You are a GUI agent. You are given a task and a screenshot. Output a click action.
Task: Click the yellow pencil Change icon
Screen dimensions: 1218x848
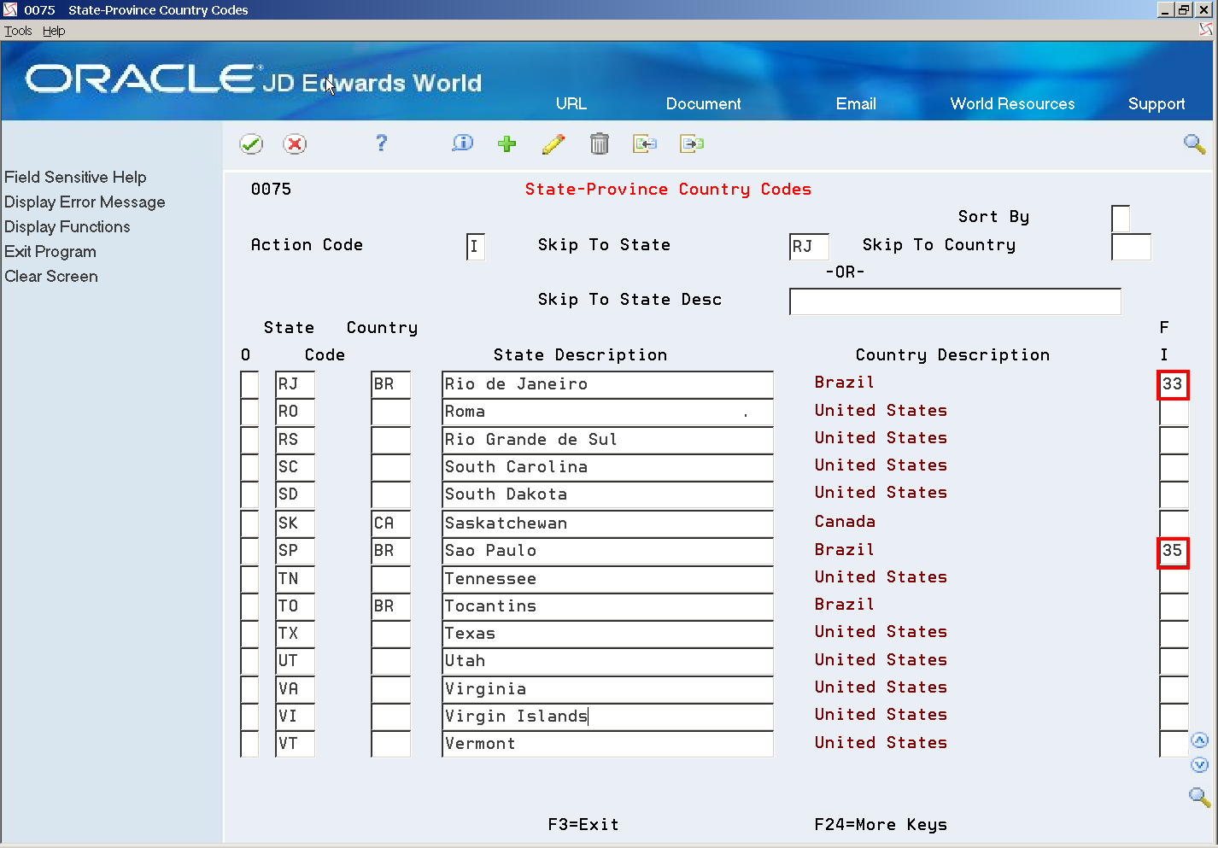pos(553,144)
